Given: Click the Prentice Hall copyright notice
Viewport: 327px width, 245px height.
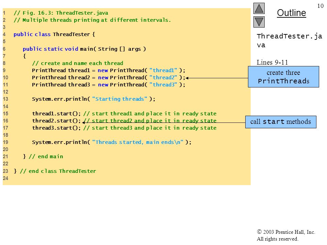Looking at the screenshot, I should click(x=286, y=235).
